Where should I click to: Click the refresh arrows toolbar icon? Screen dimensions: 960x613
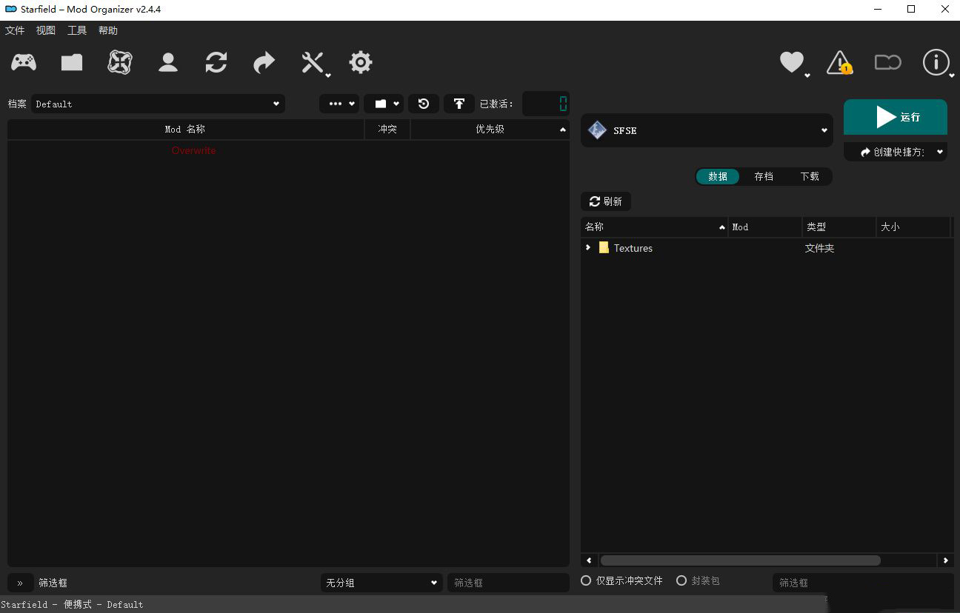(216, 62)
